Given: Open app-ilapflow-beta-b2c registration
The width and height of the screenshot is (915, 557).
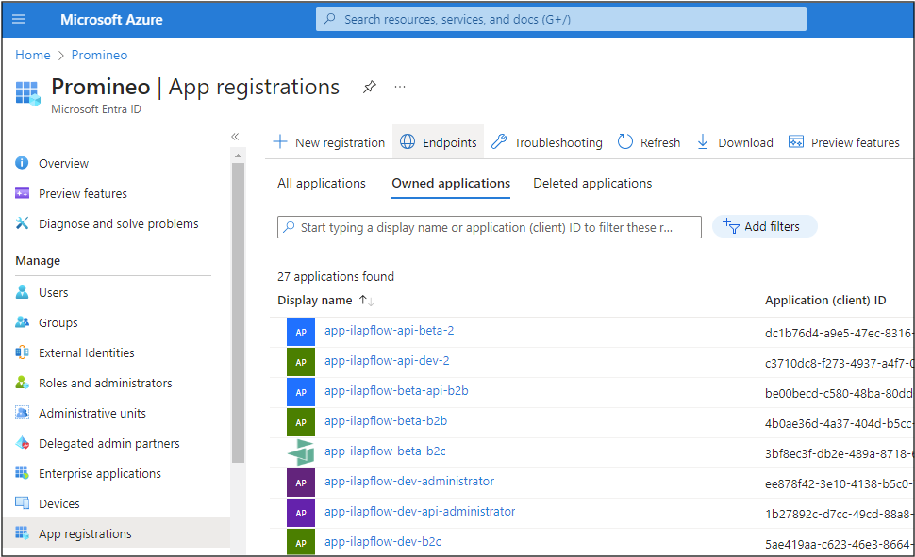Looking at the screenshot, I should coord(385,451).
